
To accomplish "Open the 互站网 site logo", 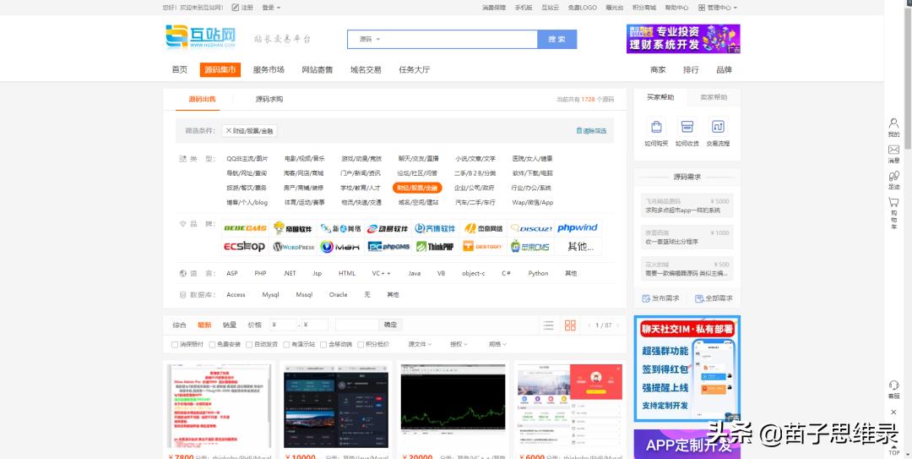I will coord(201,36).
